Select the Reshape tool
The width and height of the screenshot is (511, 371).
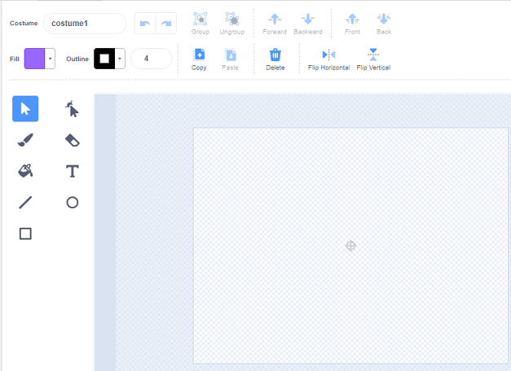[72, 109]
